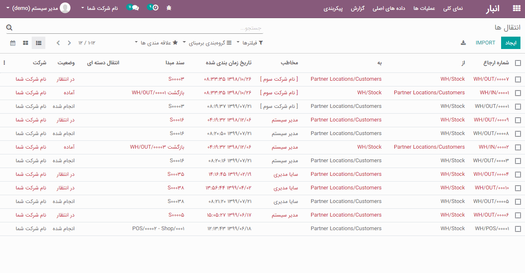This screenshot has width=525, height=273.
Task: Sort by سند مبدا column header
Action: 175,63
